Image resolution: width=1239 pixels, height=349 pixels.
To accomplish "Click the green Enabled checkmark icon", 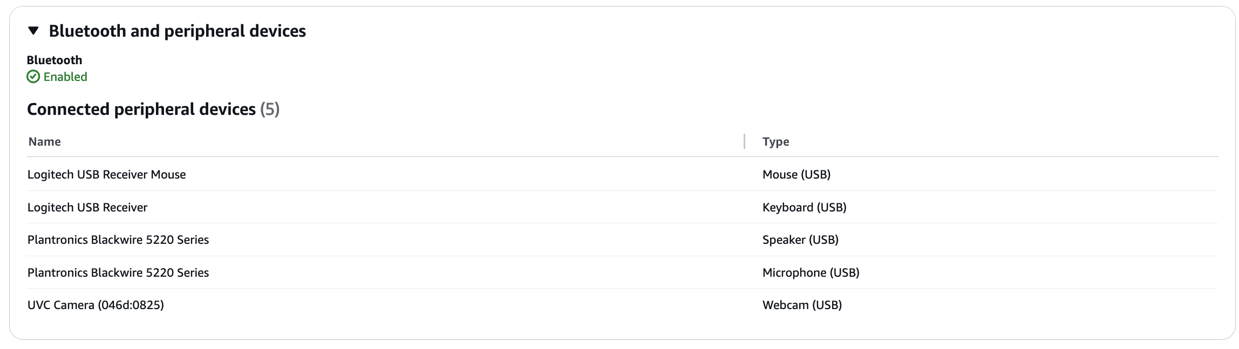I will (x=33, y=77).
